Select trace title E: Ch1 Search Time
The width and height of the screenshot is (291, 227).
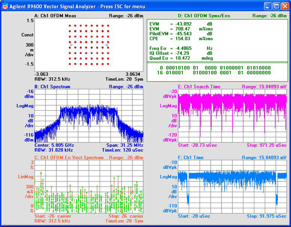199,87
